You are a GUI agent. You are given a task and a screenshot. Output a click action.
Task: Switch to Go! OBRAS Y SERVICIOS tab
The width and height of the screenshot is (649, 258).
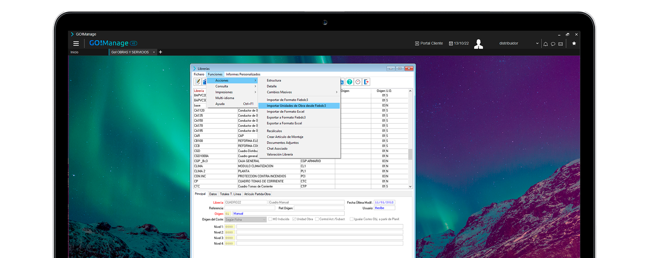130,52
